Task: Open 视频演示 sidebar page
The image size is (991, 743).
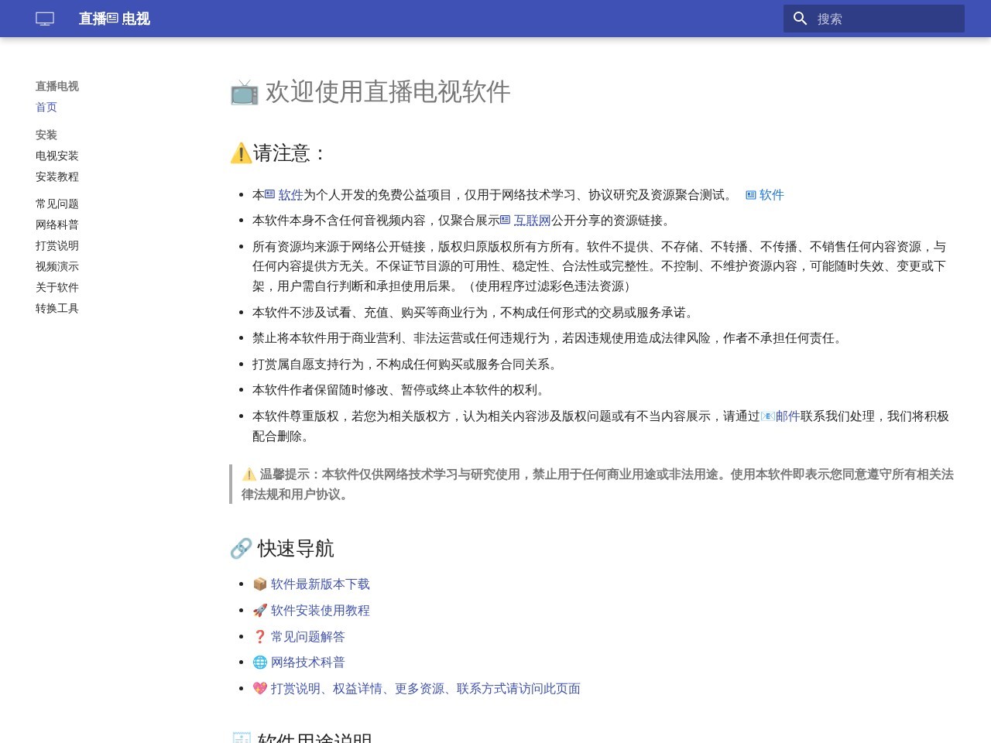Action: click(x=57, y=266)
